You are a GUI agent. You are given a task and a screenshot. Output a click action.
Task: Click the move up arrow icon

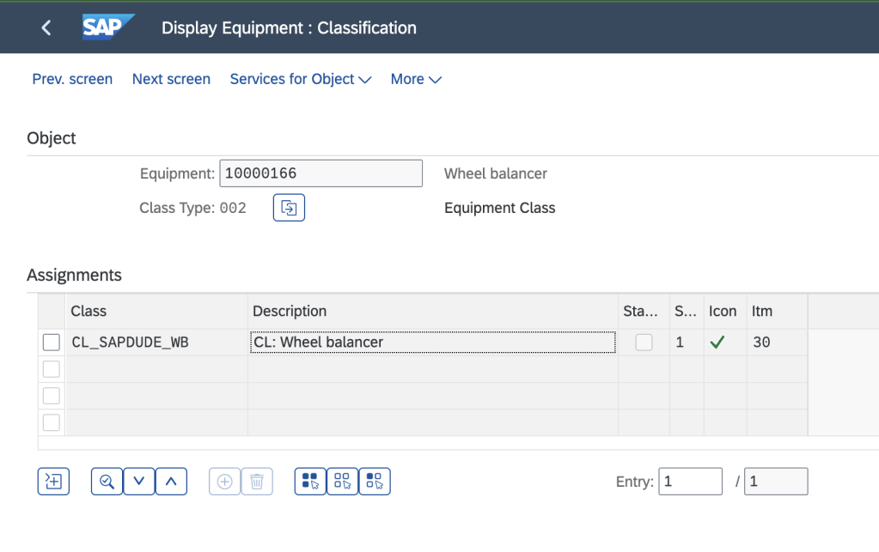point(171,481)
